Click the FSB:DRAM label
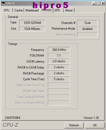This screenshot has height=130, width=106. (37, 56)
